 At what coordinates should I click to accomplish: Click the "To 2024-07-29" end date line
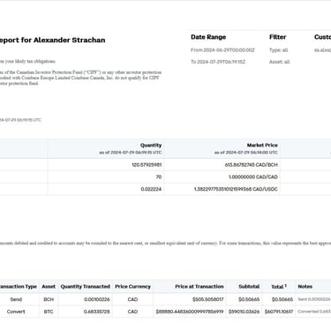click(x=218, y=62)
